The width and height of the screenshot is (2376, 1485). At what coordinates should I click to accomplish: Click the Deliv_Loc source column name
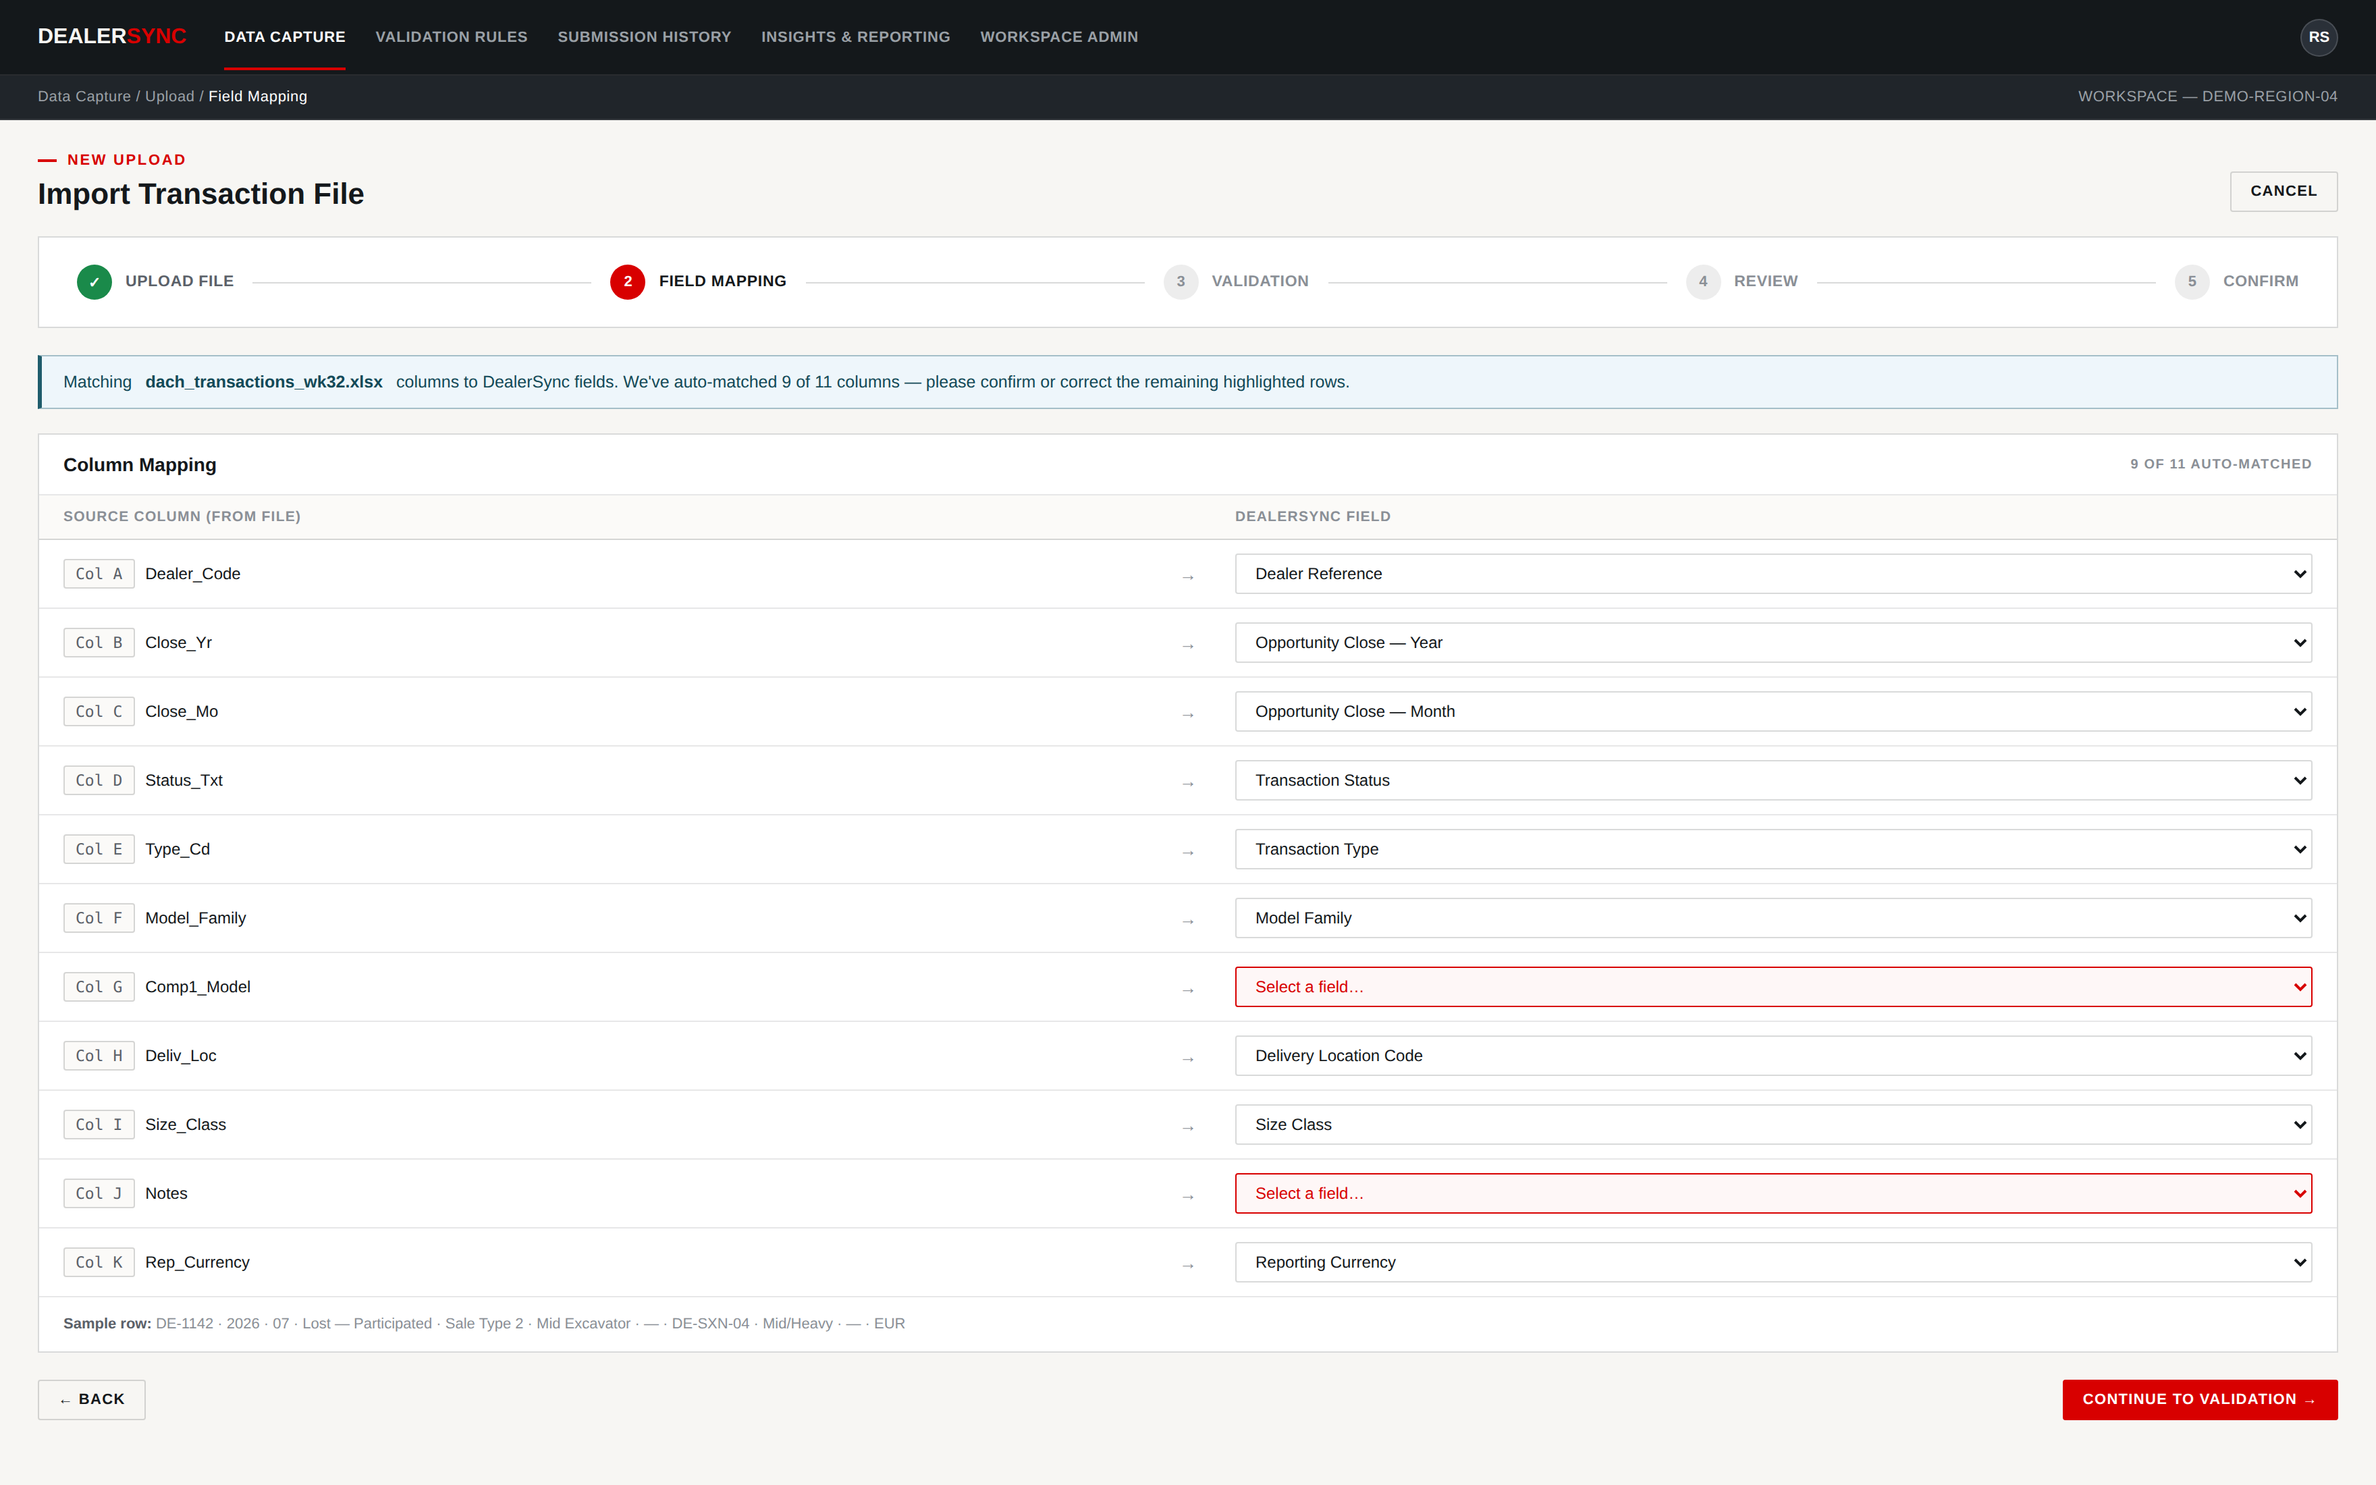click(x=181, y=1056)
